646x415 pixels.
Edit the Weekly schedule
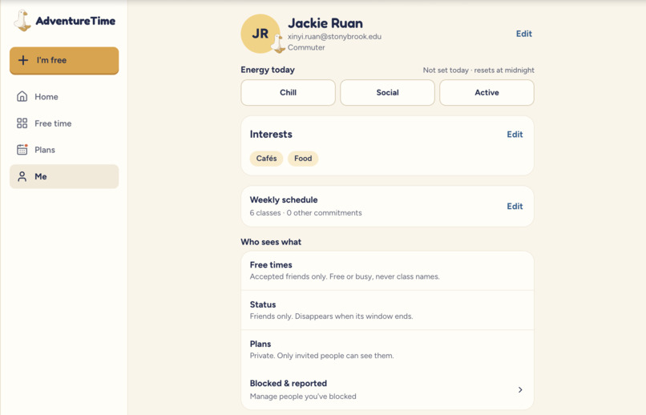515,206
